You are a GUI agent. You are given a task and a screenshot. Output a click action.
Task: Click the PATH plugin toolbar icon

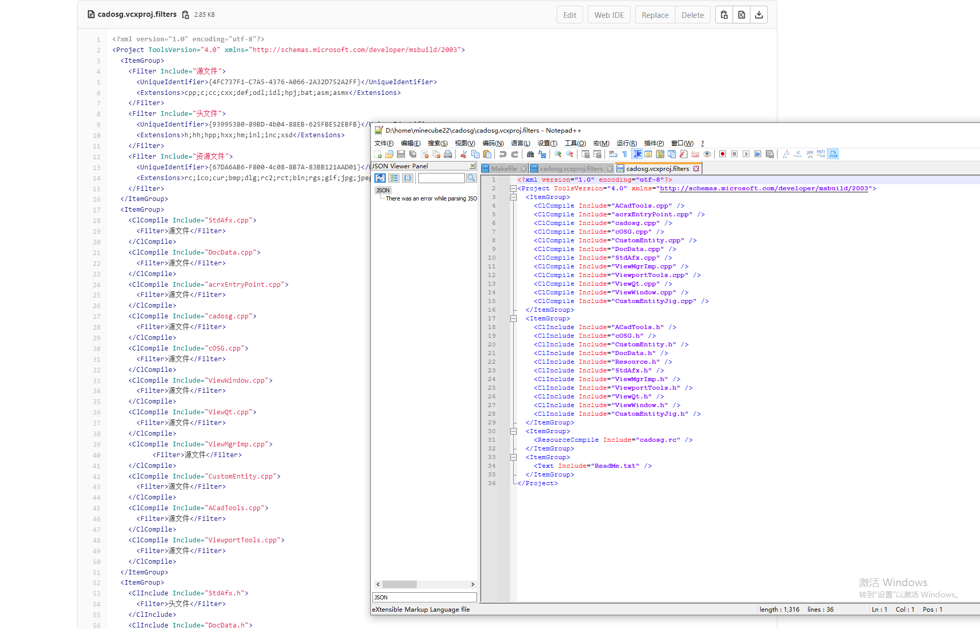821,154
